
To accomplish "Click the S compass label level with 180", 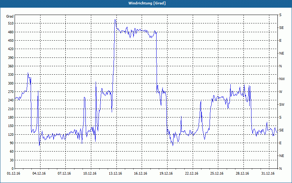I will 280,117.
